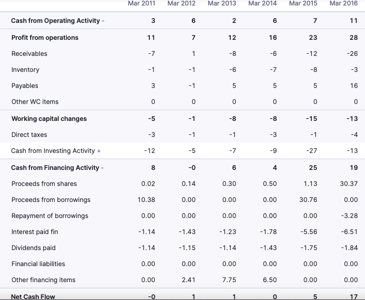365x300 pixels.
Task: Select the Proceeds from borrowings label
Action: pos(51,200)
